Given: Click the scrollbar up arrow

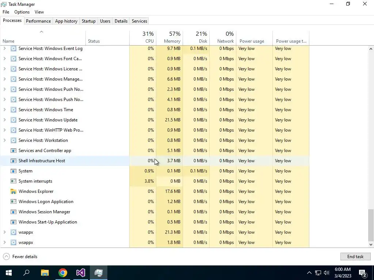Looking at the screenshot, I should pos(371,49).
